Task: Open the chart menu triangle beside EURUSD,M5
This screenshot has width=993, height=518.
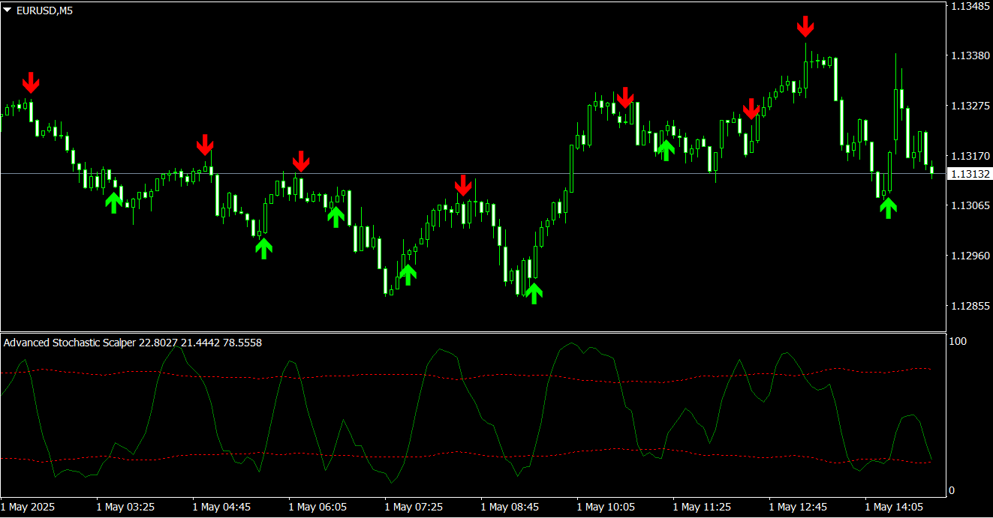Action: pyautogui.click(x=8, y=10)
